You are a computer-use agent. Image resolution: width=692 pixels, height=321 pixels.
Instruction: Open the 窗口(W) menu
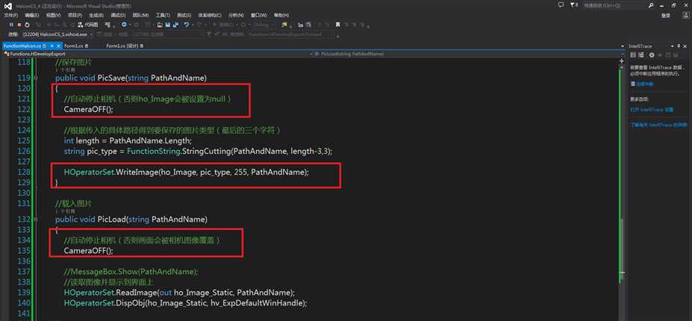[x=259, y=15]
